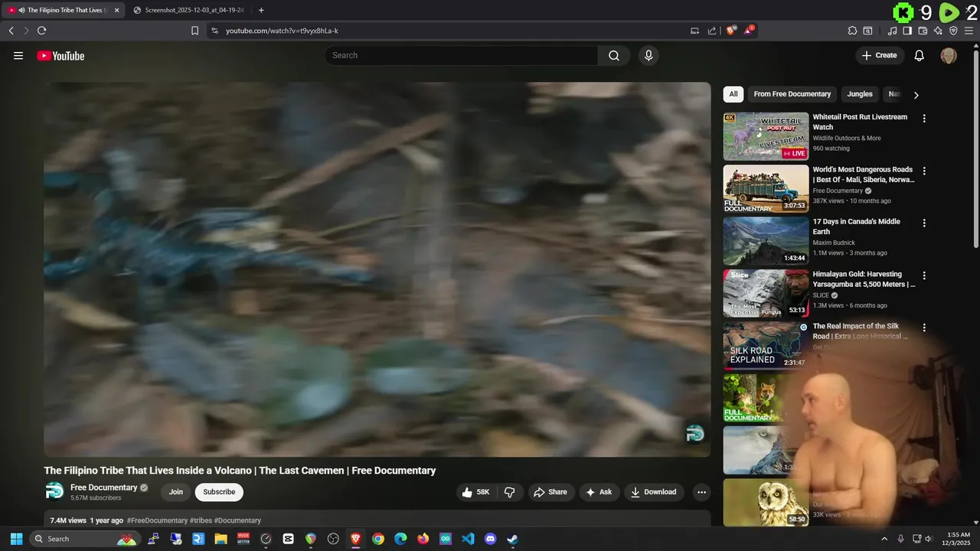
Task: Click the Free Documentary watermark in the video
Action: click(x=695, y=434)
